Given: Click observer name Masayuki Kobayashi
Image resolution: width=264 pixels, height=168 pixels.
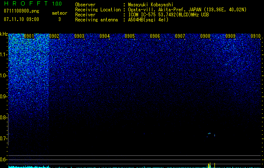Looking at the screenshot, I should pos(151,5).
